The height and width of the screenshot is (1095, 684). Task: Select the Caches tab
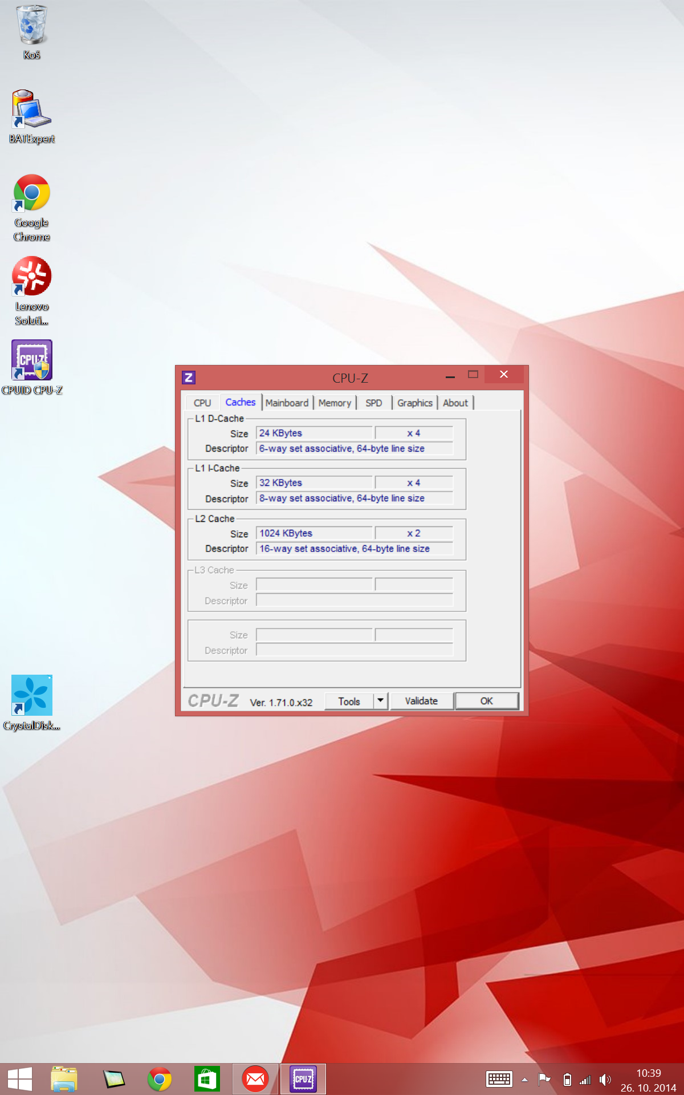241,402
